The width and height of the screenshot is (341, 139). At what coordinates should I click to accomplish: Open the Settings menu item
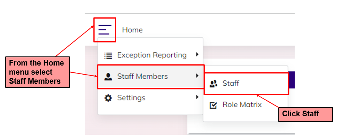[x=150, y=98]
